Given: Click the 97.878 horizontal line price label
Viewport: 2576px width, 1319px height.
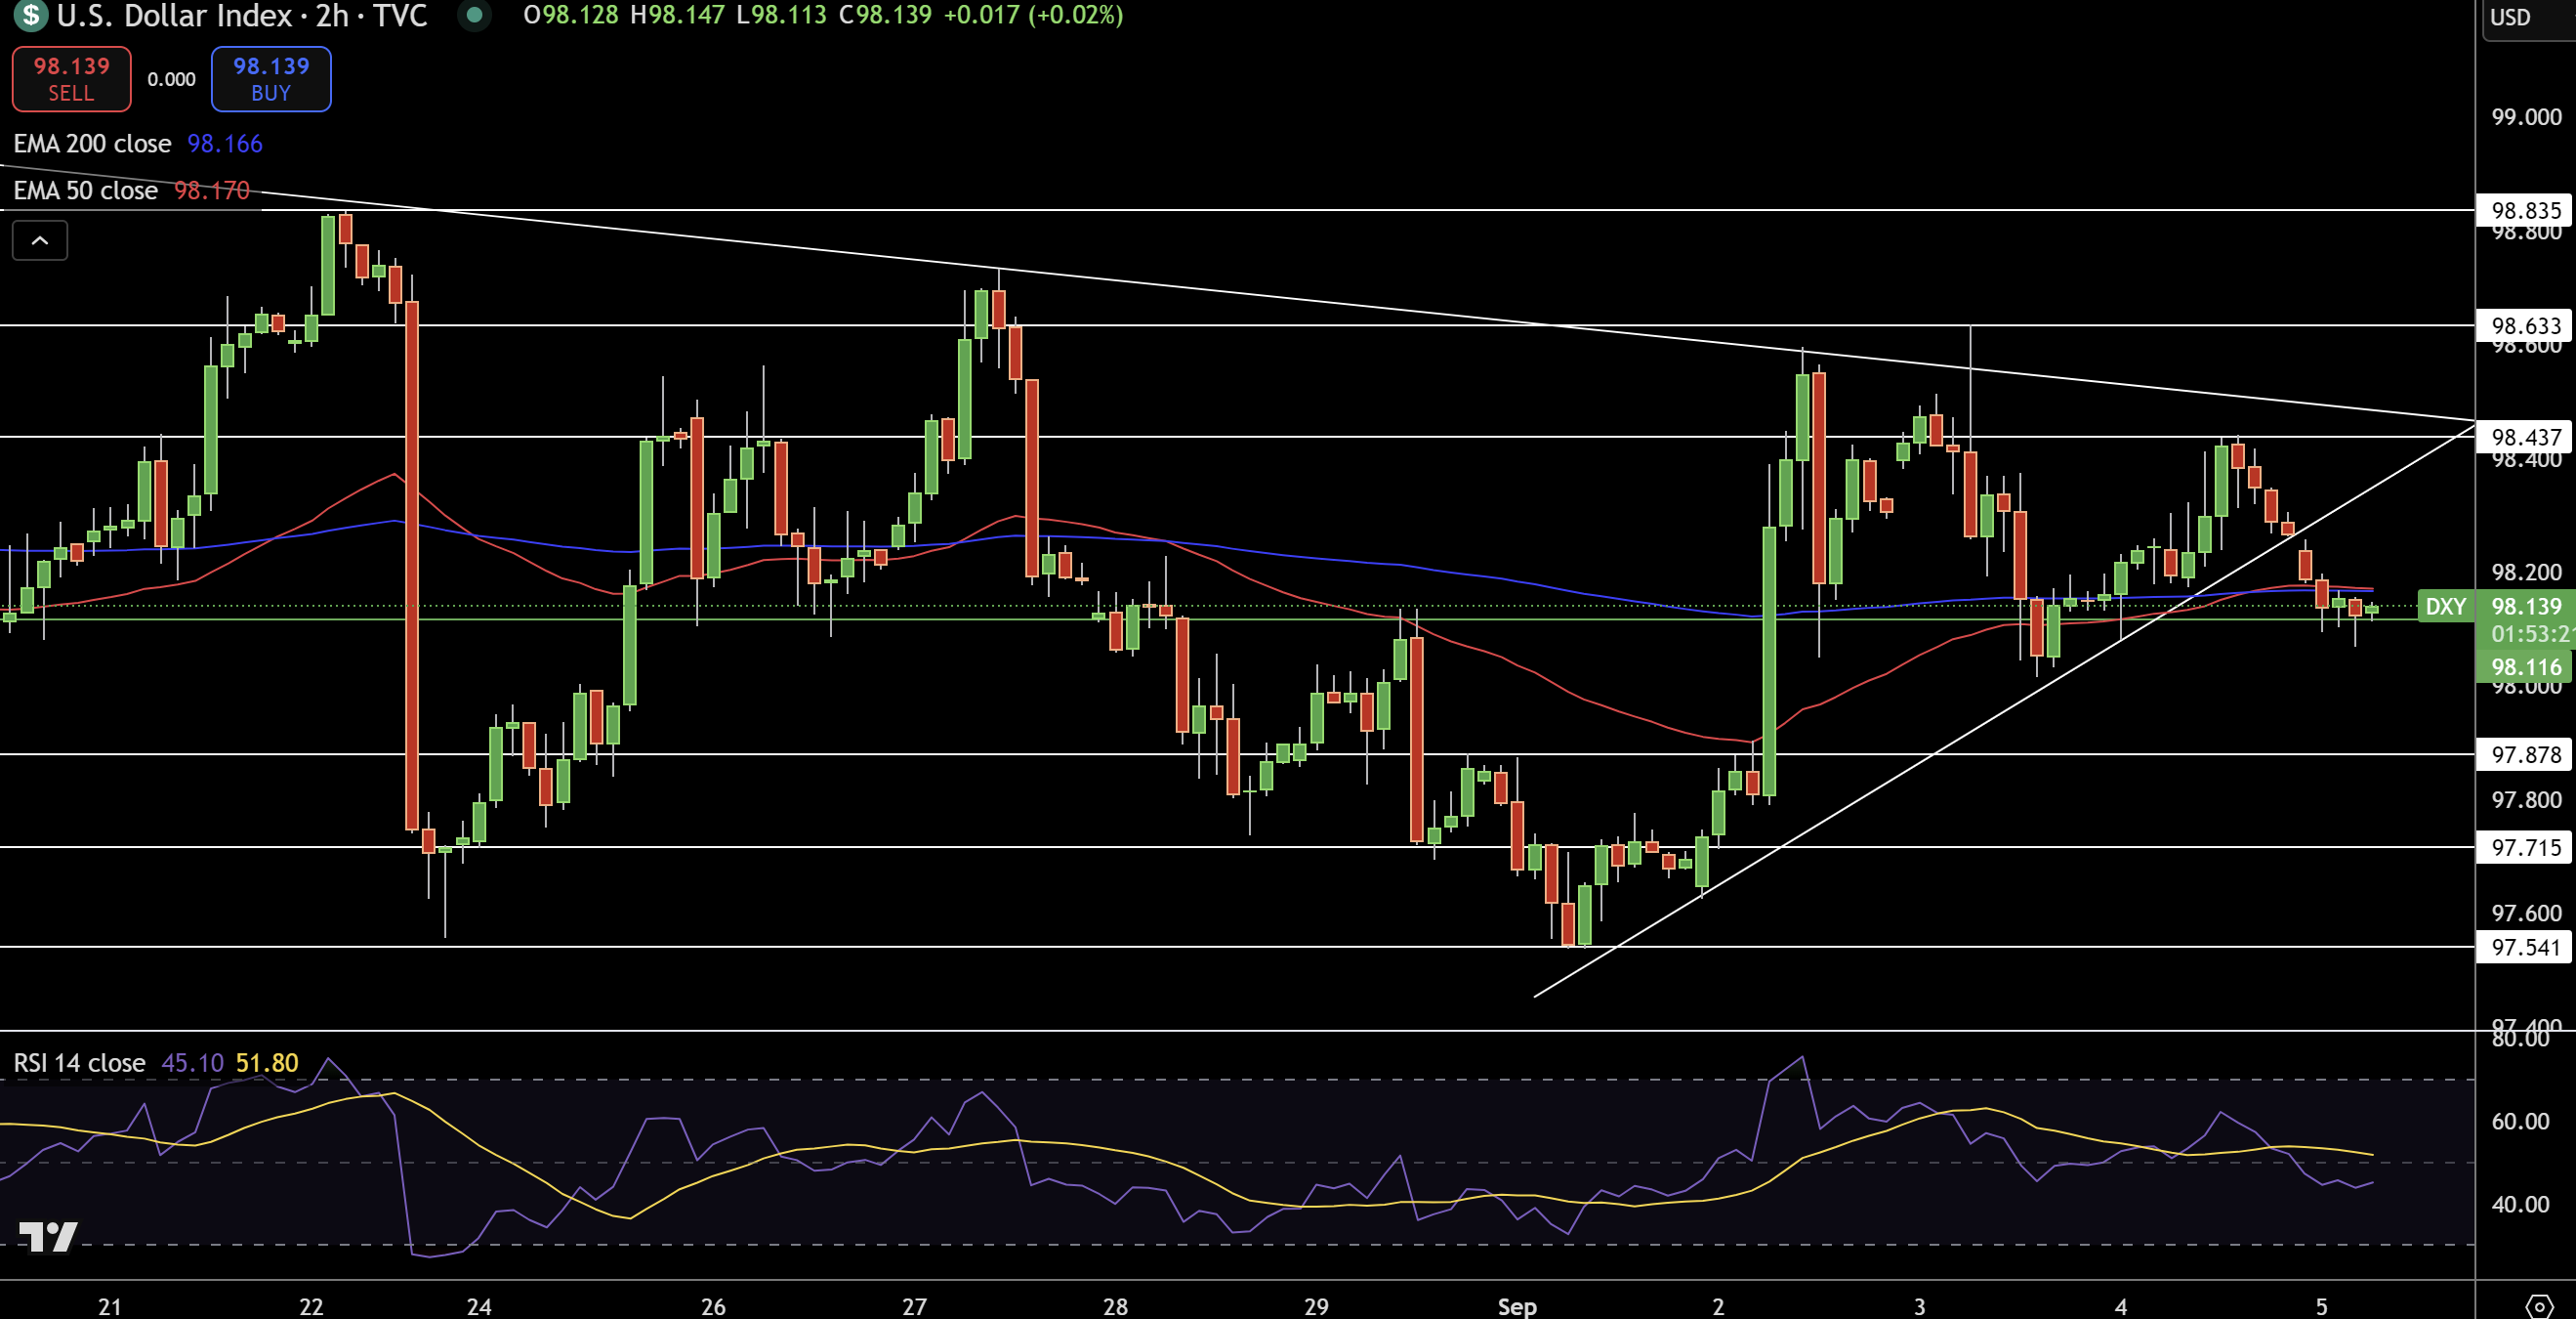Looking at the screenshot, I should point(2525,754).
